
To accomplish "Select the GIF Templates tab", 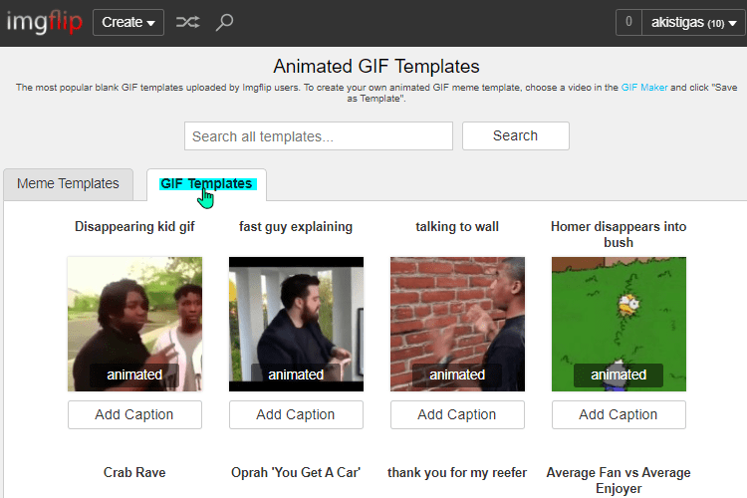I will click(206, 184).
